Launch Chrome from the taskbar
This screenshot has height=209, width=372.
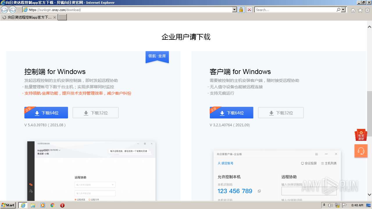pos(53,205)
